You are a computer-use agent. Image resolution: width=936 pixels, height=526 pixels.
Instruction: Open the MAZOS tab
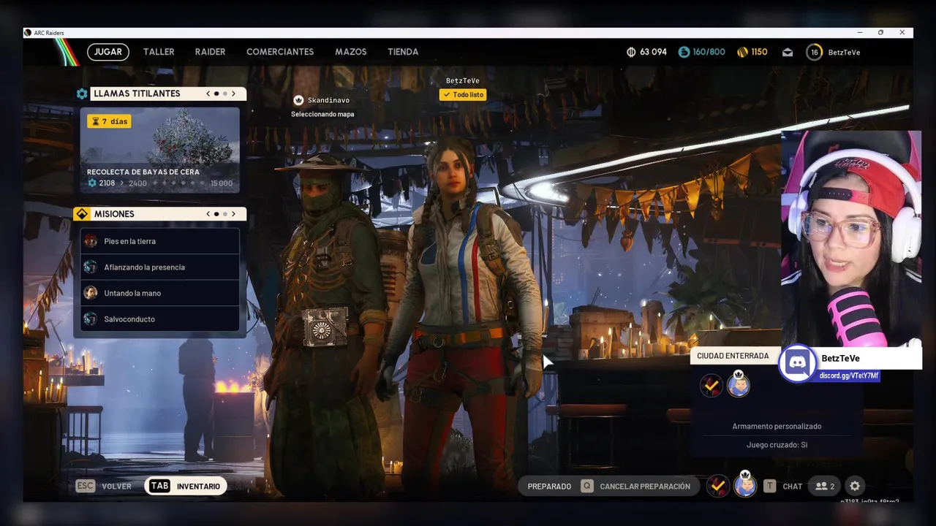[x=351, y=52]
